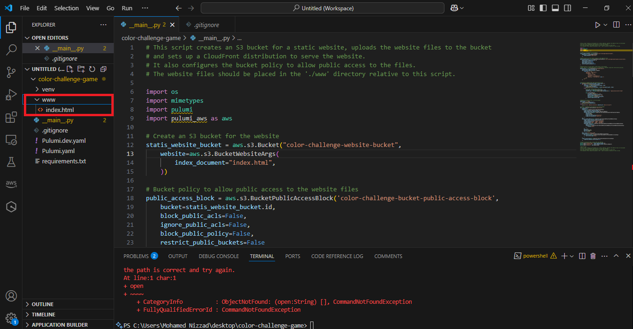This screenshot has width=633, height=329.
Task: Go back using the navigation arrow
Action: tap(178, 8)
